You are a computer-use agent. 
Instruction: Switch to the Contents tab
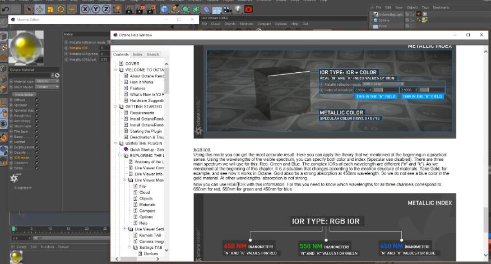pos(121,54)
